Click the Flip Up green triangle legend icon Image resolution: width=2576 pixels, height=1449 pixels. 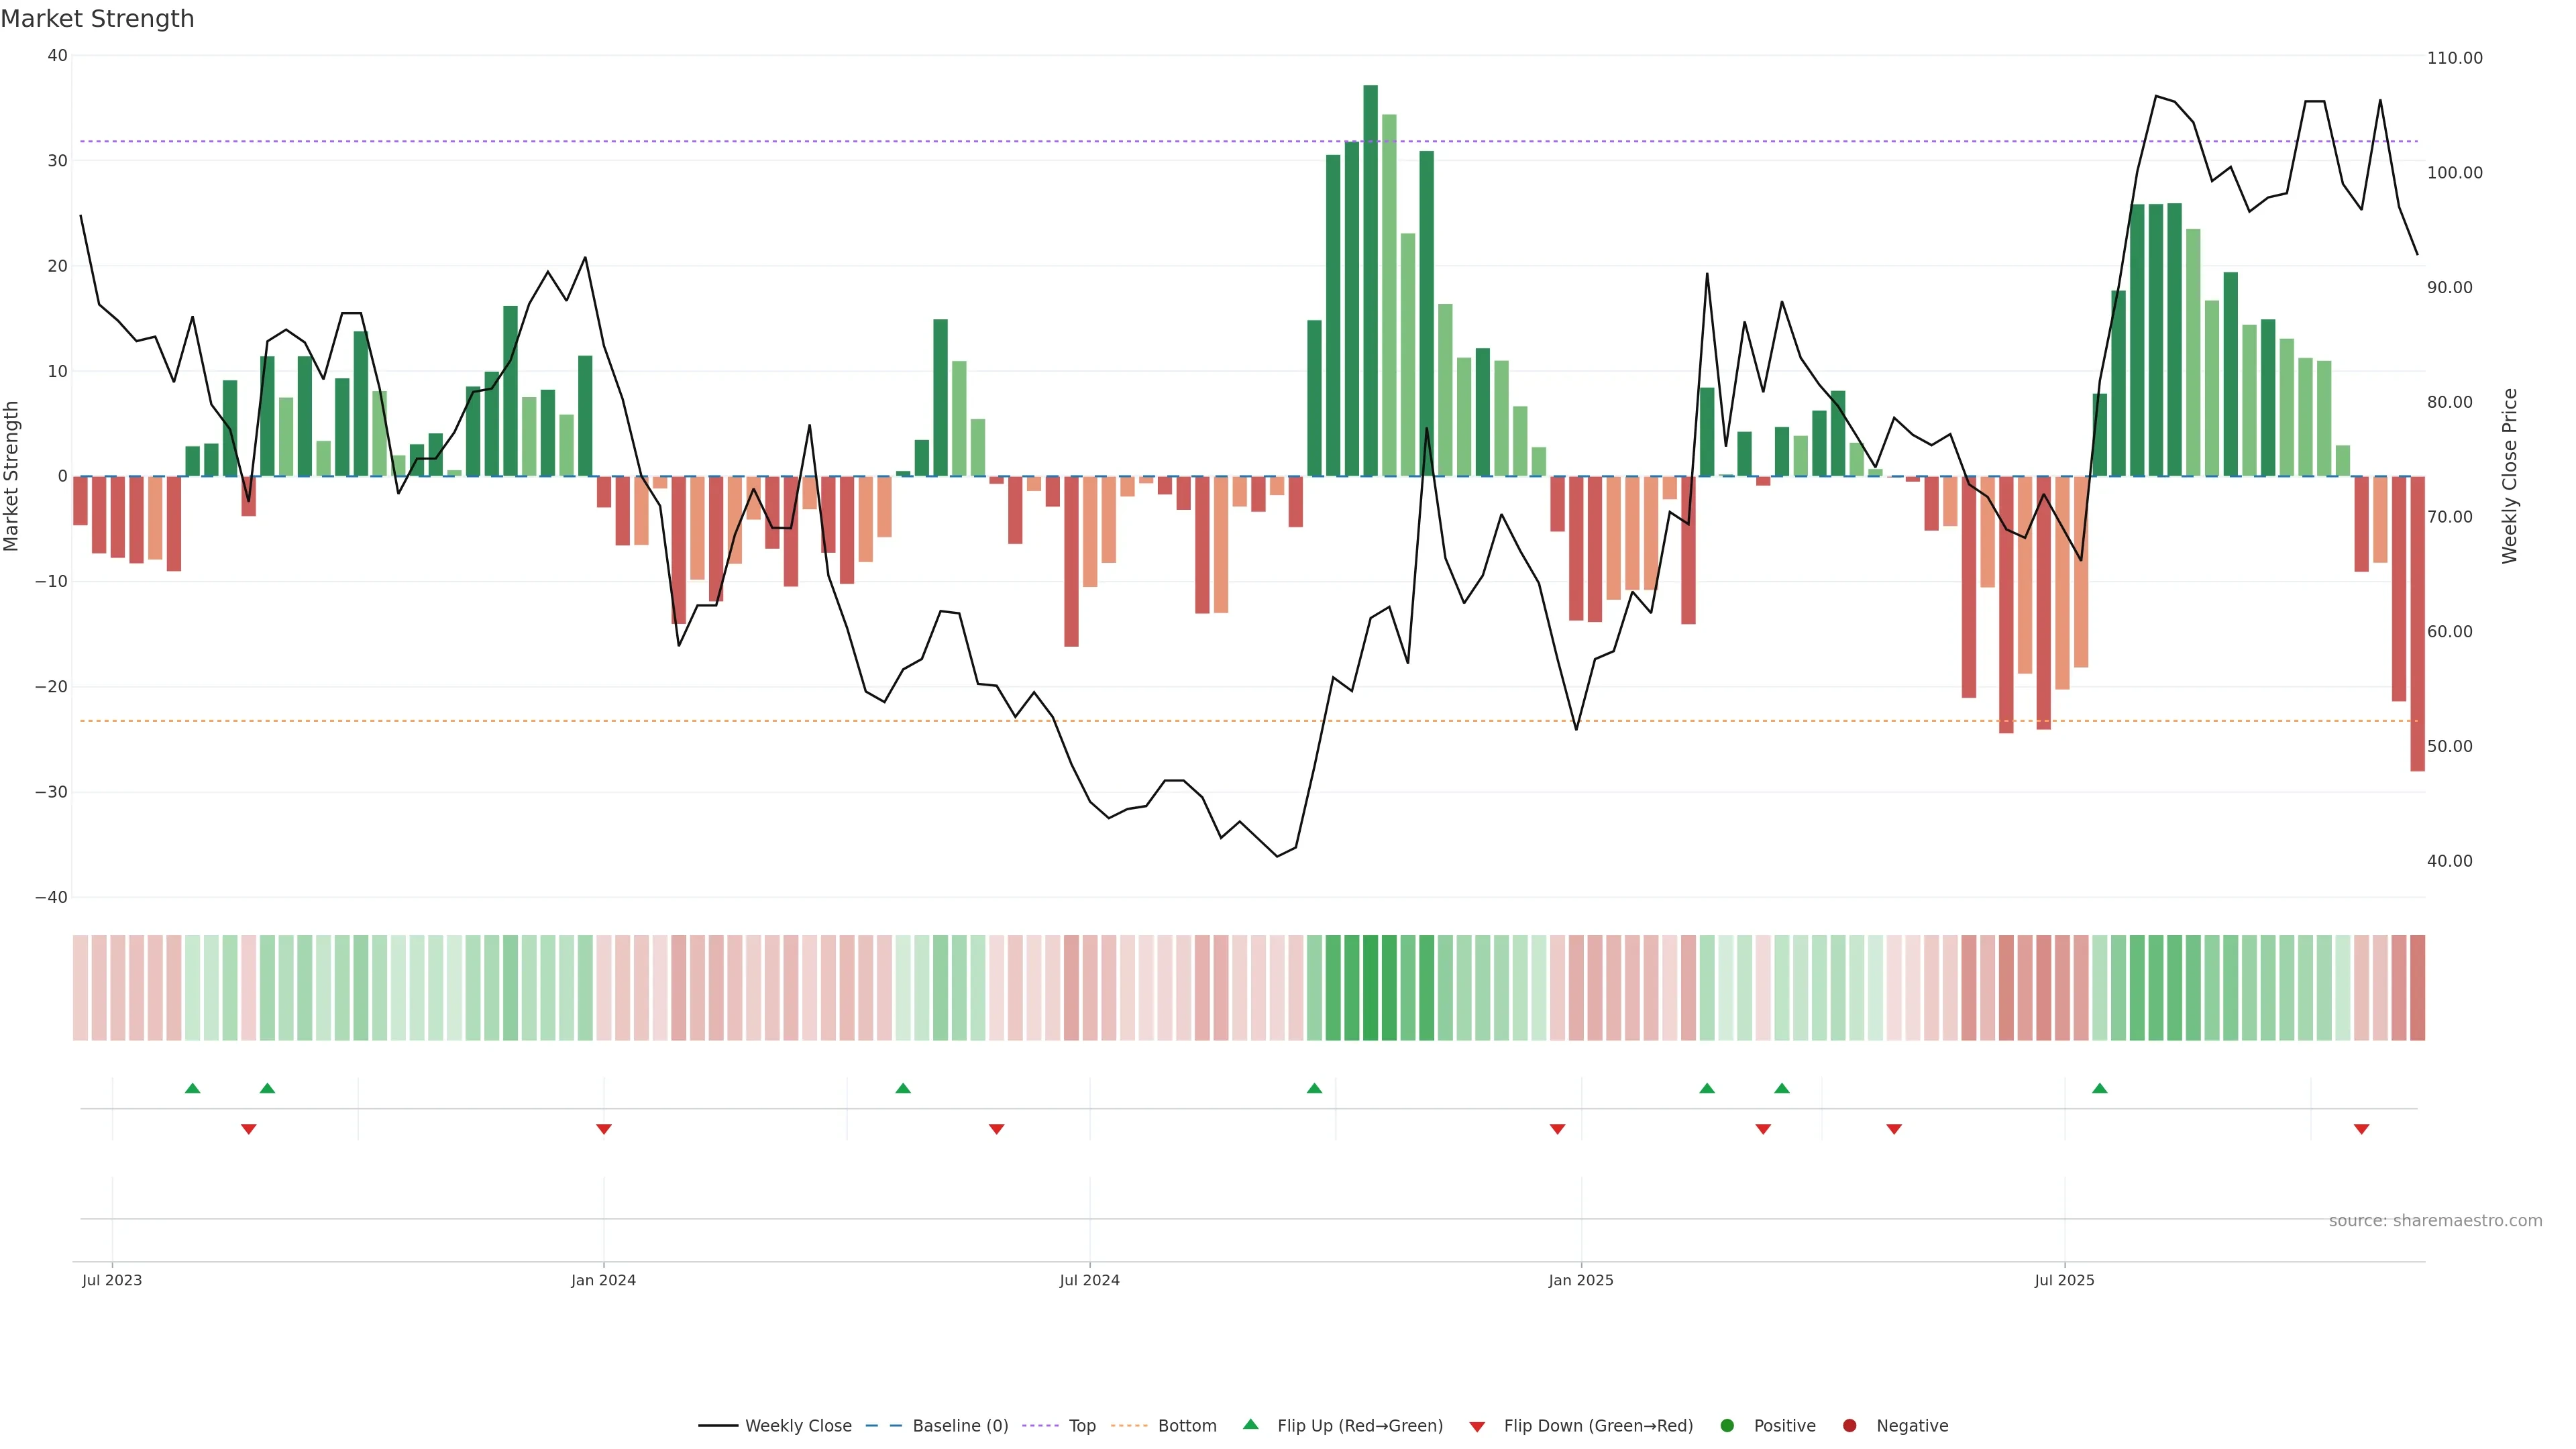pyautogui.click(x=1250, y=1424)
